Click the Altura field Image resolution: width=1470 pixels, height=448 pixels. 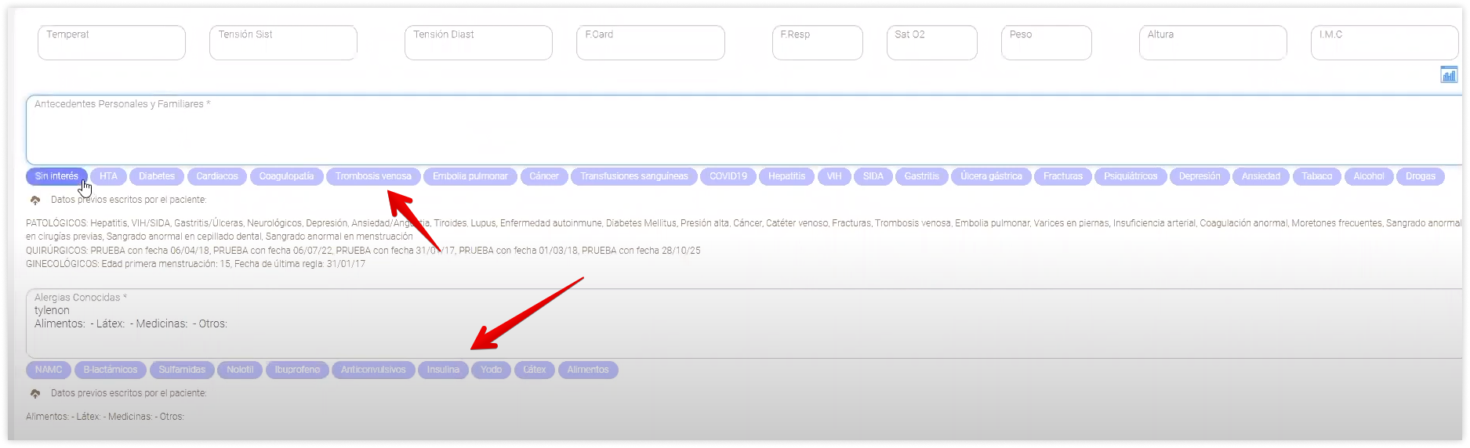coord(1213,42)
